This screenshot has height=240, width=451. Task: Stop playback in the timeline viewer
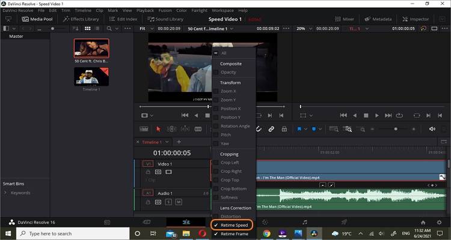(366, 115)
